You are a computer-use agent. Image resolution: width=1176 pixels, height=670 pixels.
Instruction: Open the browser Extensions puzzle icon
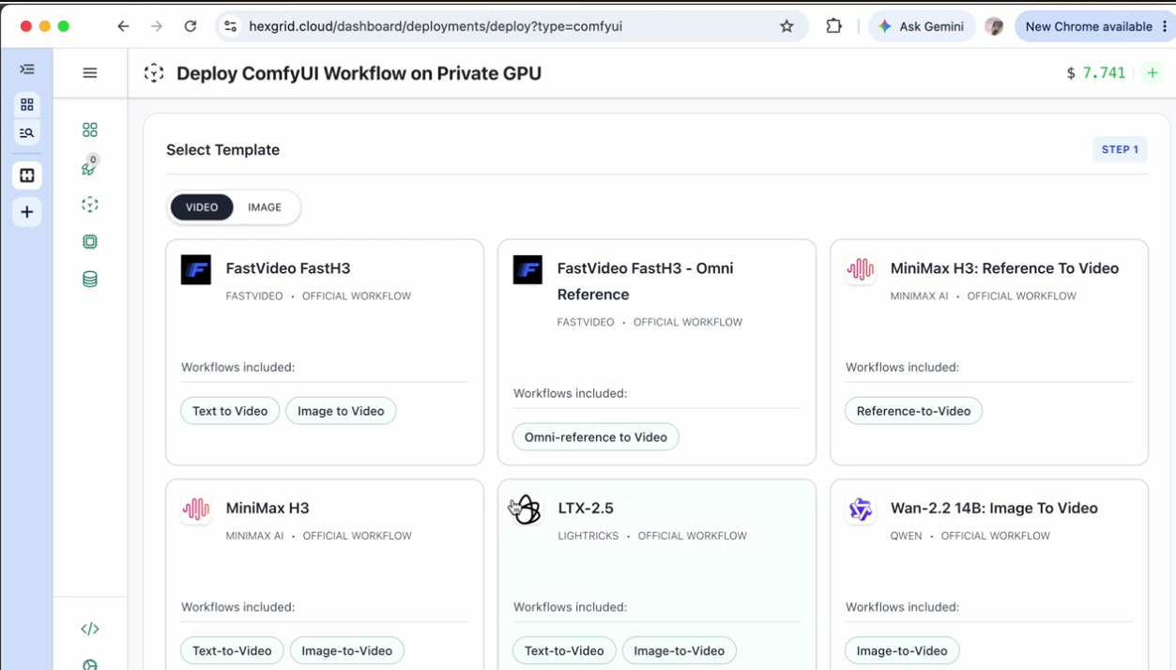pyautogui.click(x=833, y=26)
